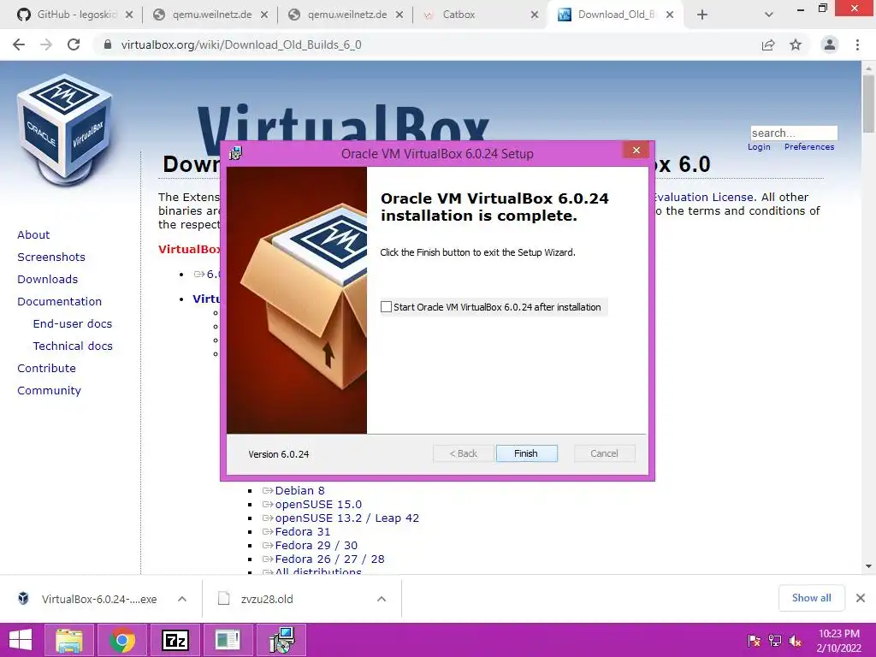Open Technical docs link
The width and height of the screenshot is (876, 657).
(x=73, y=346)
